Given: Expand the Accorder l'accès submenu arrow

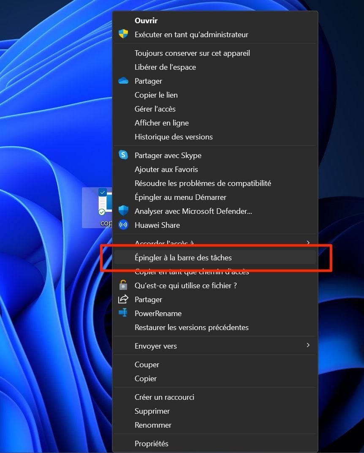Looking at the screenshot, I should 308,243.
